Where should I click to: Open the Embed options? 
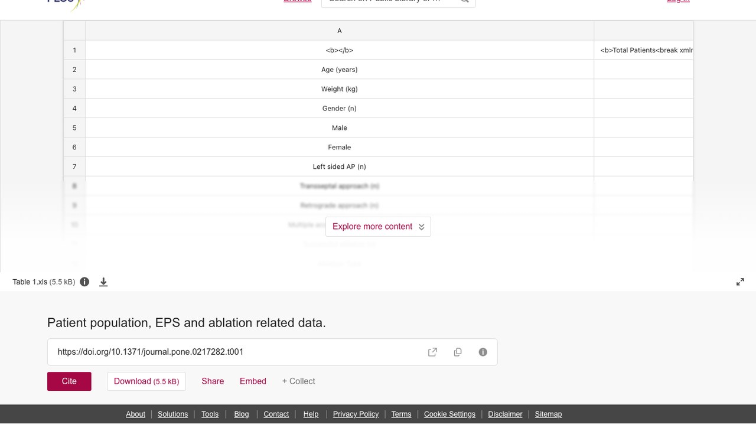coord(253,381)
